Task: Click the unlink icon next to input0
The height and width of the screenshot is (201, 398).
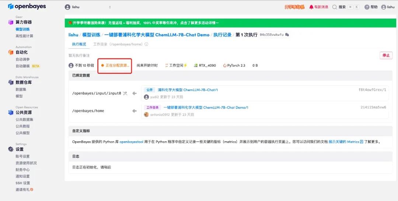Action: [x=125, y=93]
